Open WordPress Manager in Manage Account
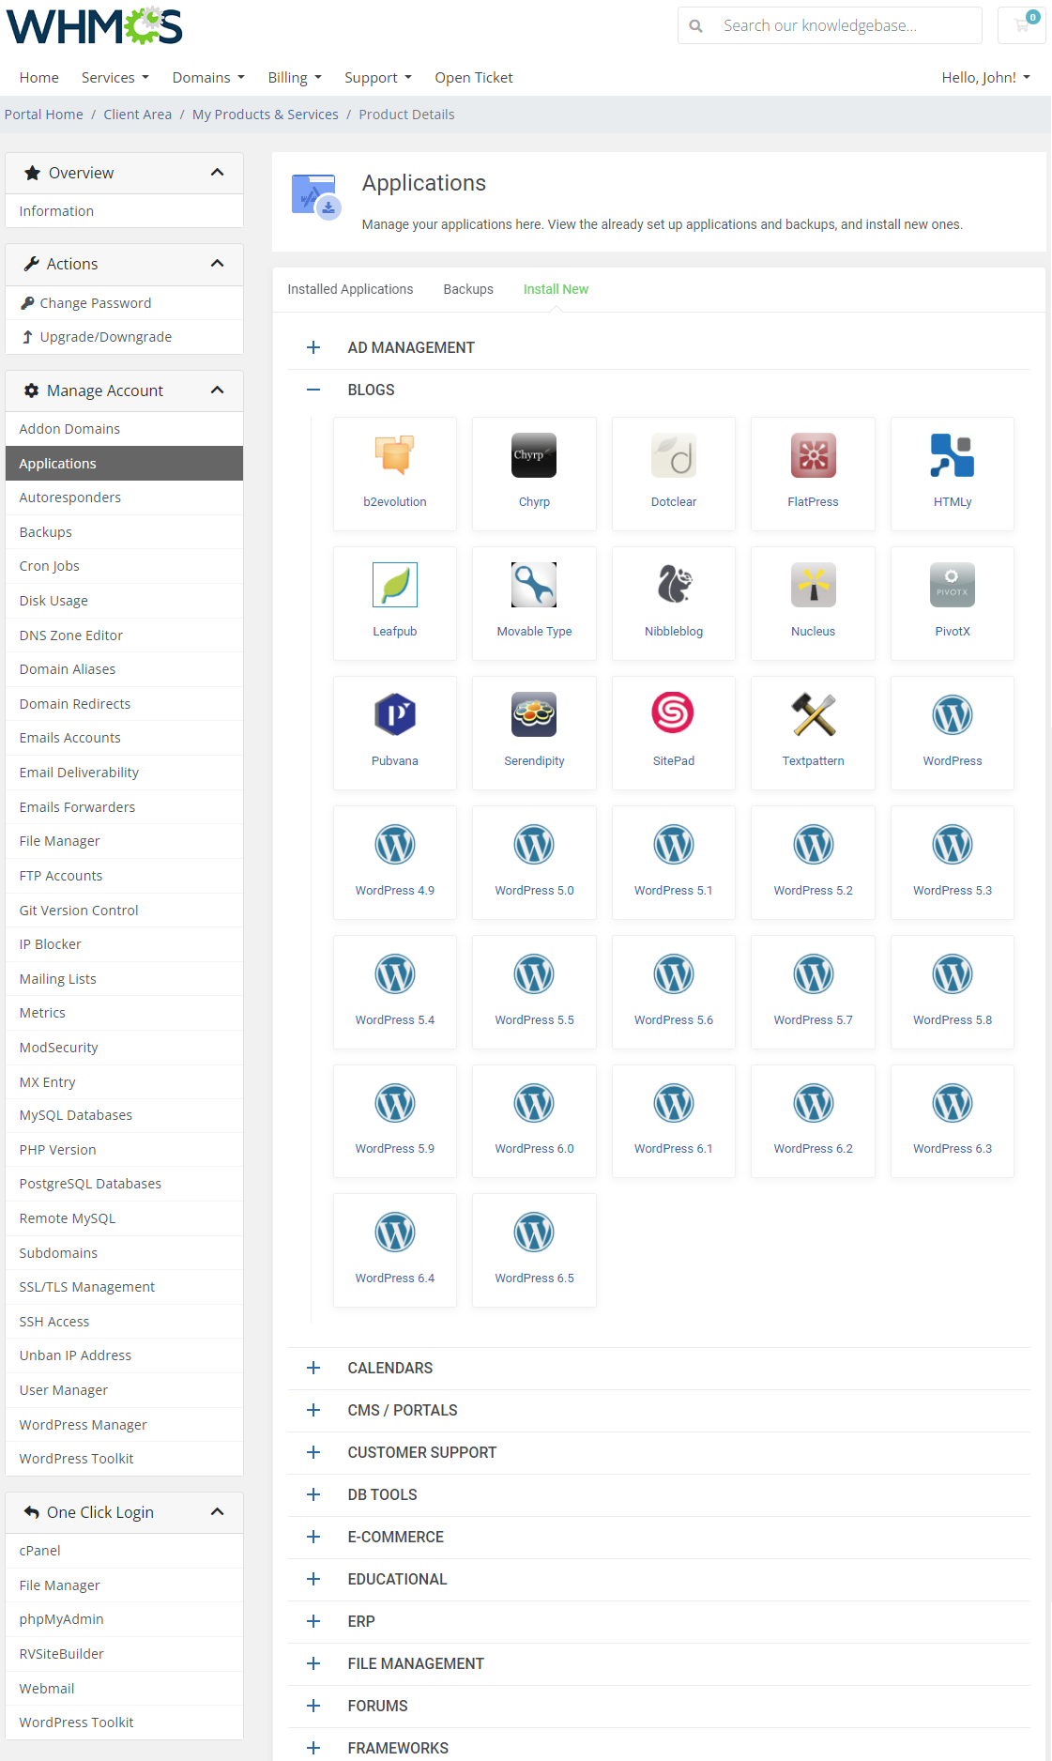Image resolution: width=1052 pixels, height=1761 pixels. click(125, 1425)
